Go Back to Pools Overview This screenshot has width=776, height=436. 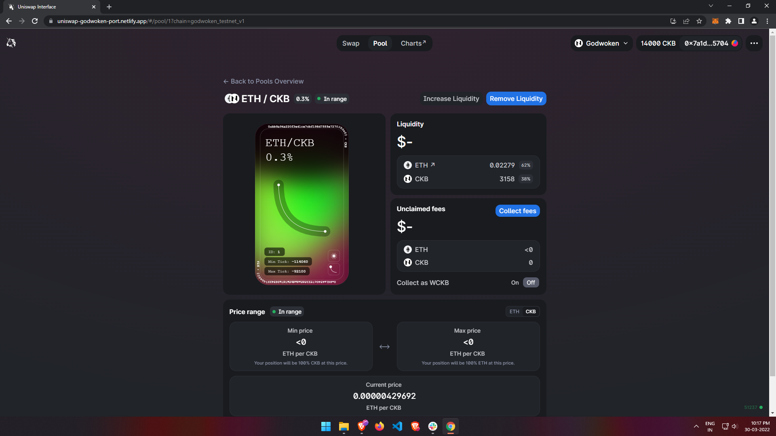point(264,81)
